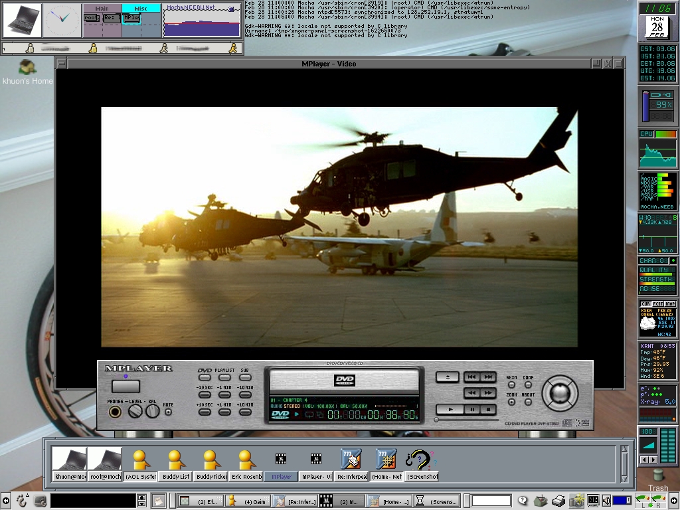Seek forward with the +1 MIN button
Viewport: 680px width, 510px height.
224,412
